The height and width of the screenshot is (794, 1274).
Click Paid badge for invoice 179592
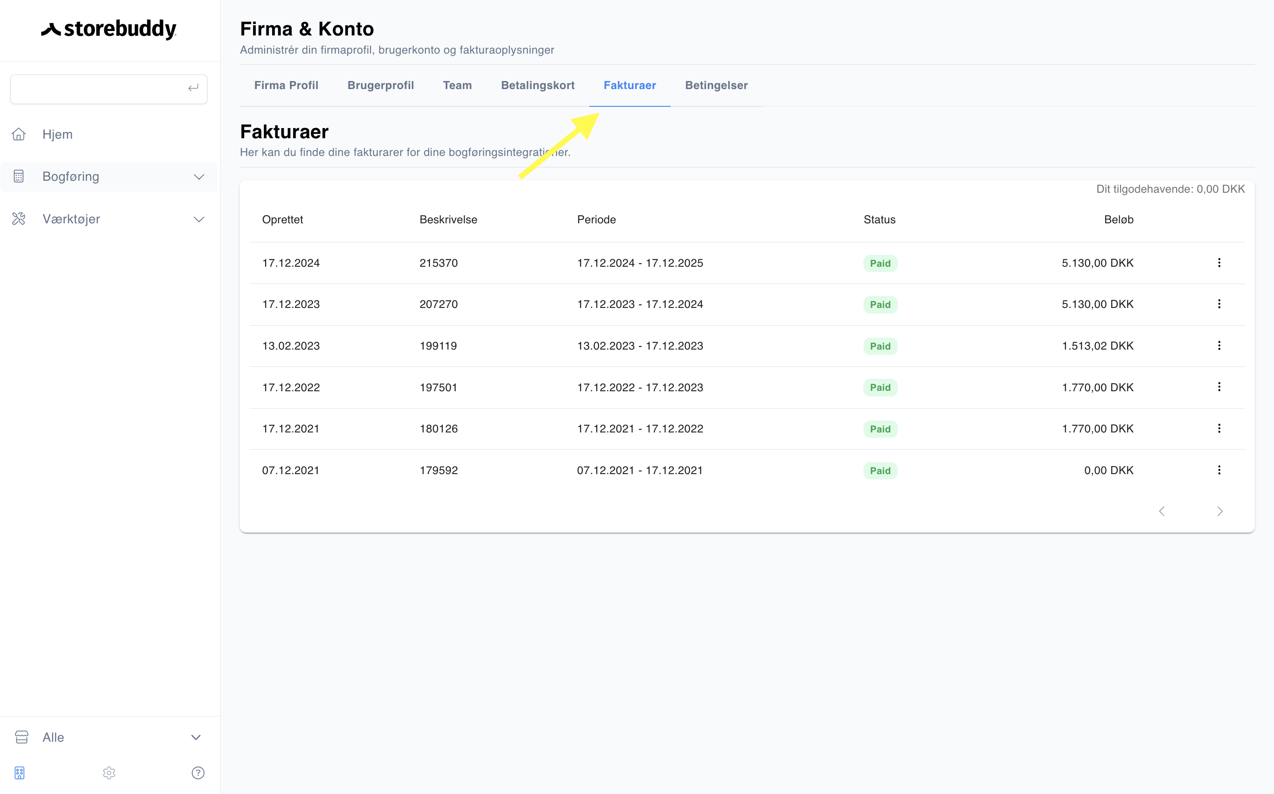tap(880, 471)
